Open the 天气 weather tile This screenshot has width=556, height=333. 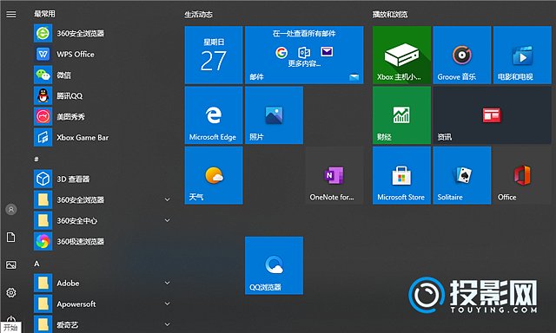pos(214,175)
